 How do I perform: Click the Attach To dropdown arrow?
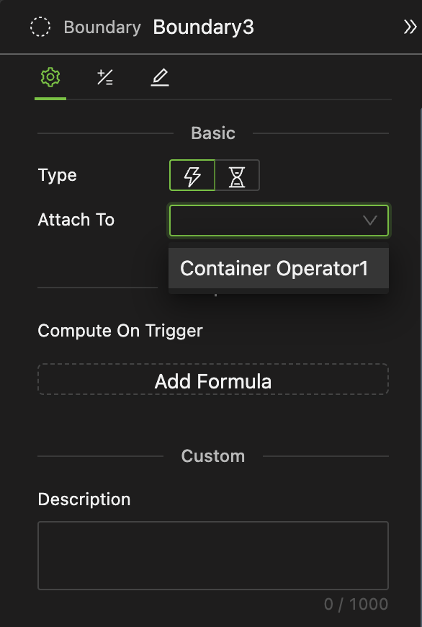coord(370,221)
